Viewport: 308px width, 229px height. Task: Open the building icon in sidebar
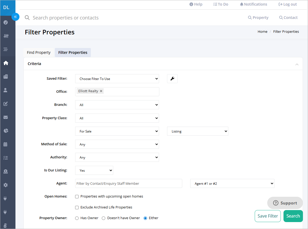coord(6,77)
